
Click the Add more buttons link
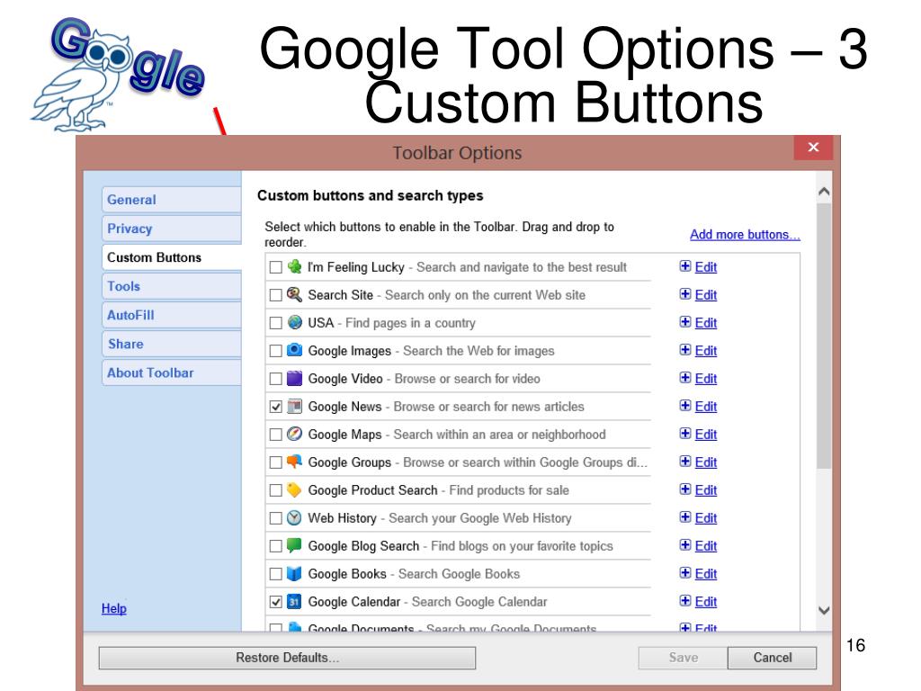[x=745, y=235]
